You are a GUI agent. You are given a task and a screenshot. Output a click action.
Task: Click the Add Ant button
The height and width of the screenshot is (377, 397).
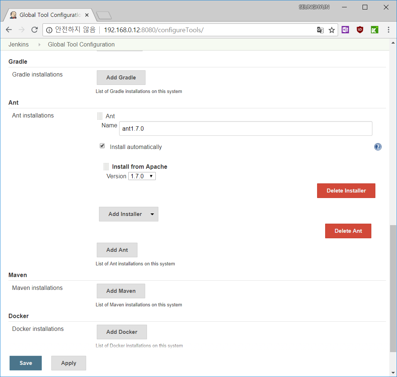(x=117, y=250)
